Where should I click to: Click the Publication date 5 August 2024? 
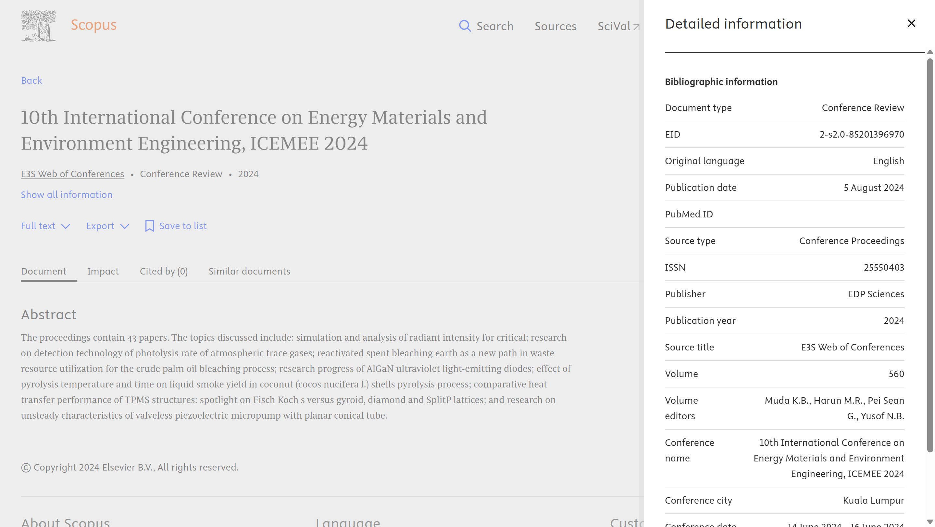874,188
